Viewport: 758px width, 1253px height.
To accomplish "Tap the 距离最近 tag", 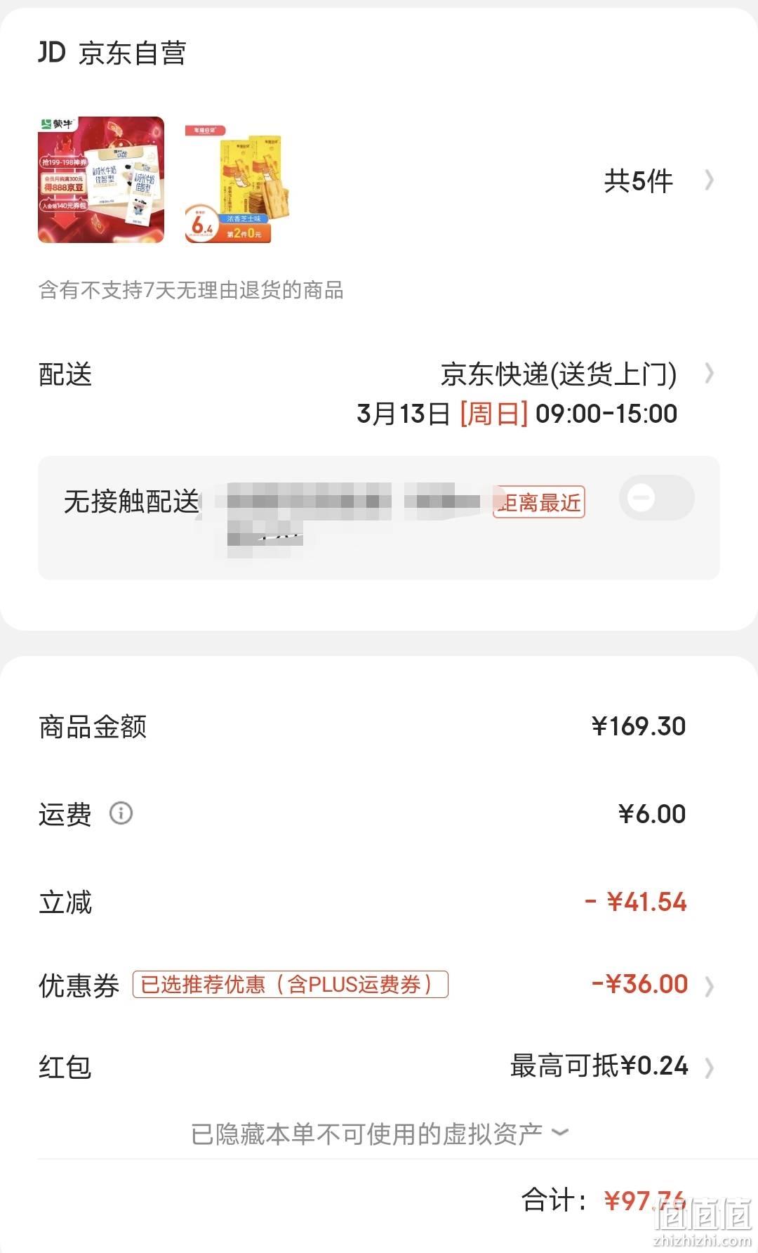I will 538,502.
